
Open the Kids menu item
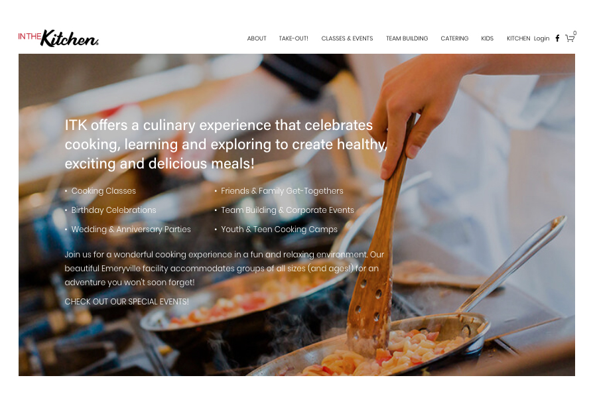pos(488,38)
